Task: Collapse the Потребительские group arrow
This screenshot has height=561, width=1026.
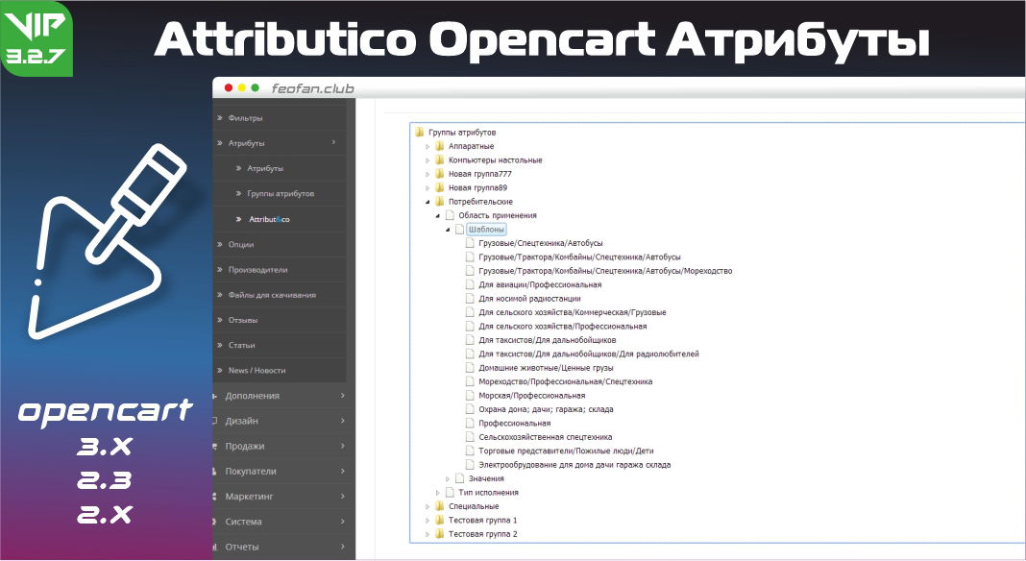Action: coord(427,202)
